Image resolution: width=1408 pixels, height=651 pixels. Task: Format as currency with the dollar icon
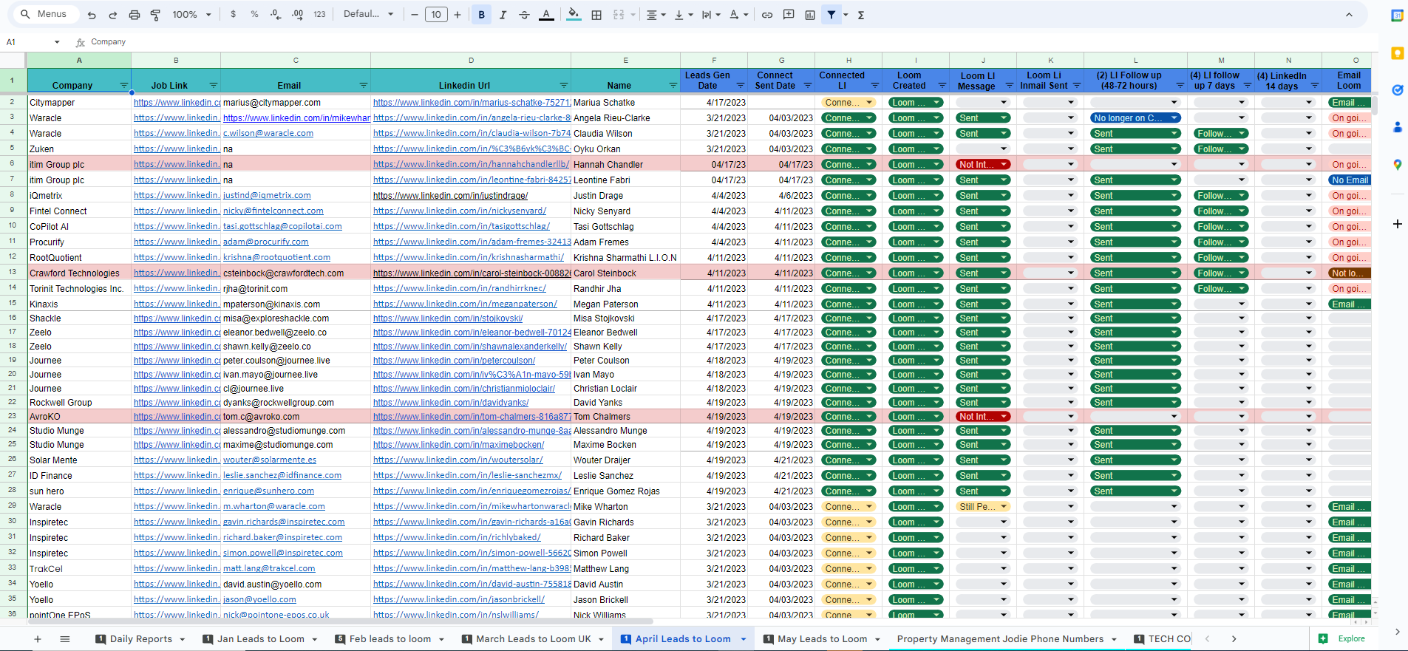click(x=234, y=15)
